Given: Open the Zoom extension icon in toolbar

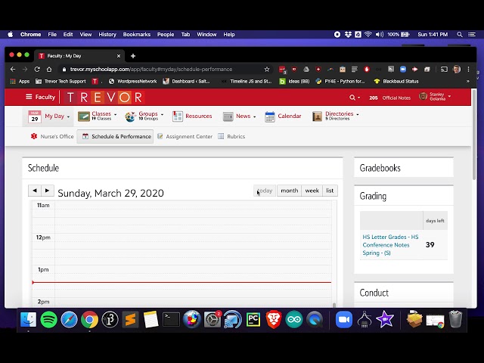Looking at the screenshot, I should pos(403,69).
